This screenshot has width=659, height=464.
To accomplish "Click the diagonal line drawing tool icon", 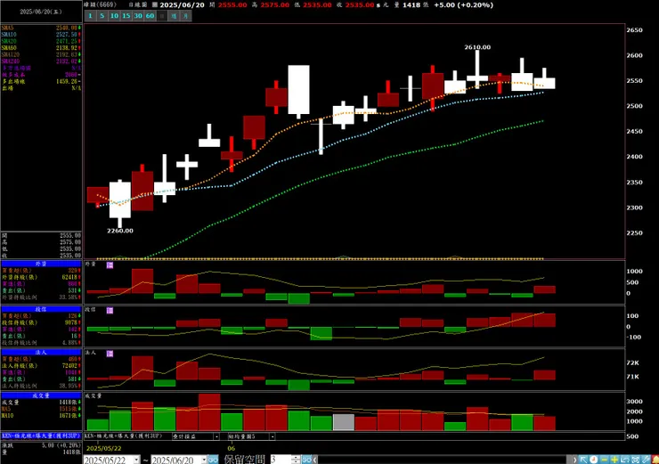I will 646,460.
